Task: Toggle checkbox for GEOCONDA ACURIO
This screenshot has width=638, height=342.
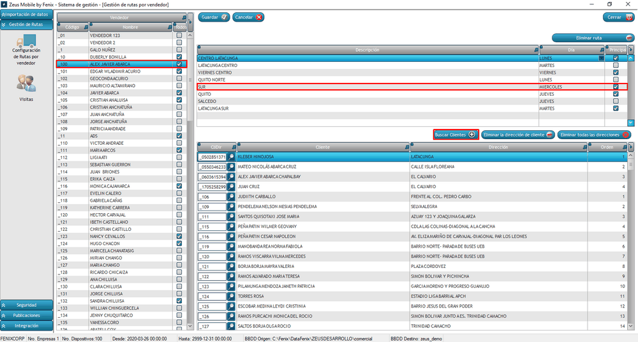Action: point(179,78)
